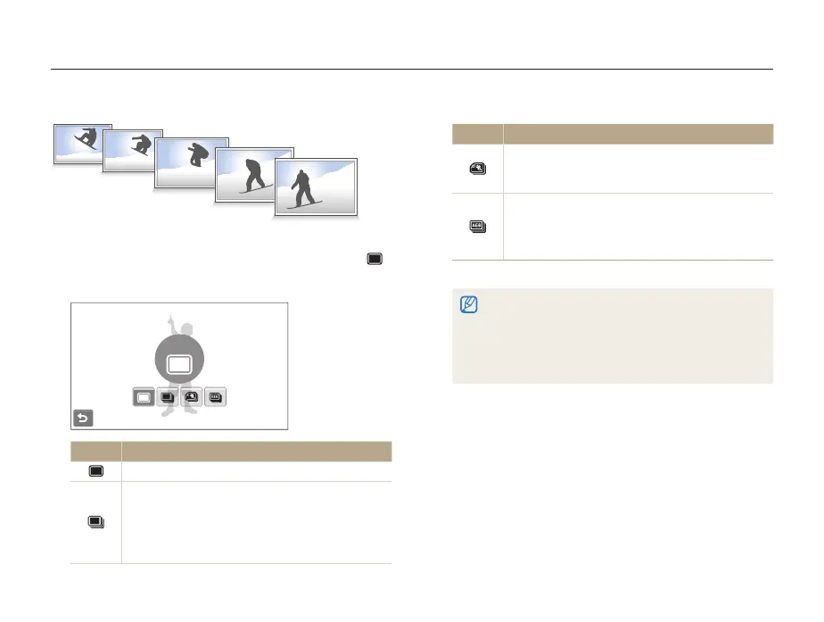824x622 pixels.
Task: Click the tan header bar of the right table
Action: coord(612,134)
